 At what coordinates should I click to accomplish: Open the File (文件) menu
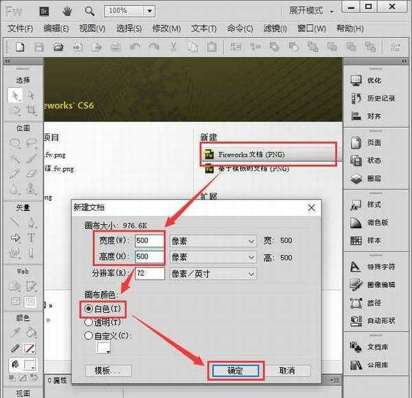point(20,29)
